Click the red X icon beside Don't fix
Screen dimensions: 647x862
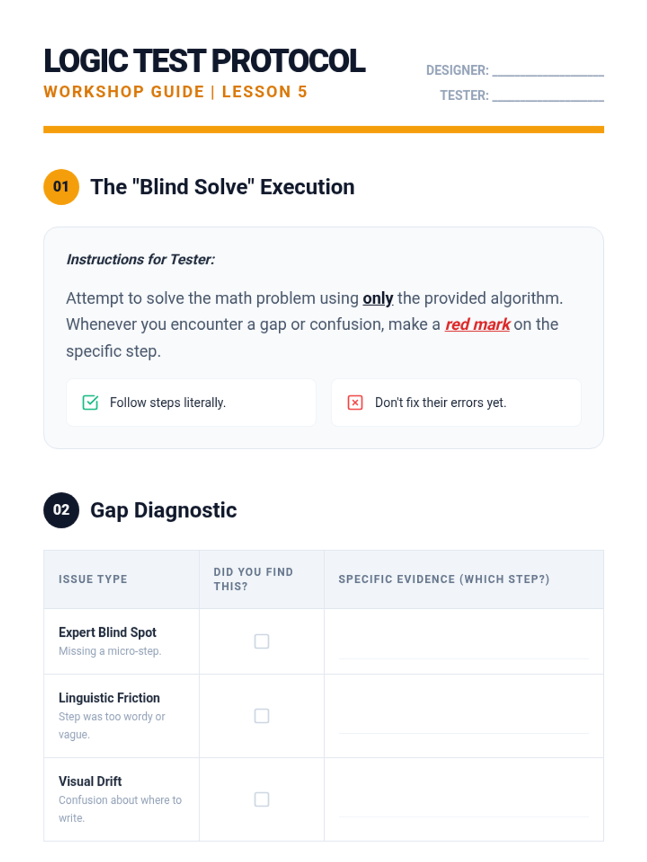(355, 402)
